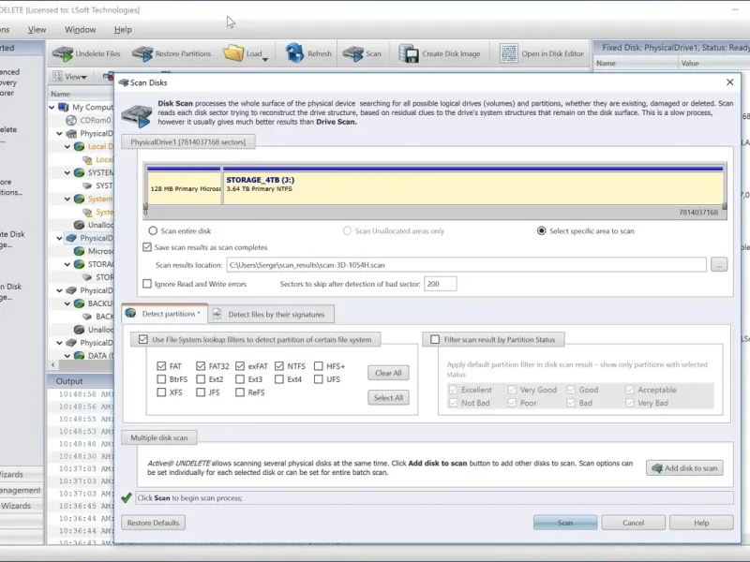Image resolution: width=750 pixels, height=562 pixels.
Task: Click the BACKUP volume icon in tree
Action: (79, 303)
